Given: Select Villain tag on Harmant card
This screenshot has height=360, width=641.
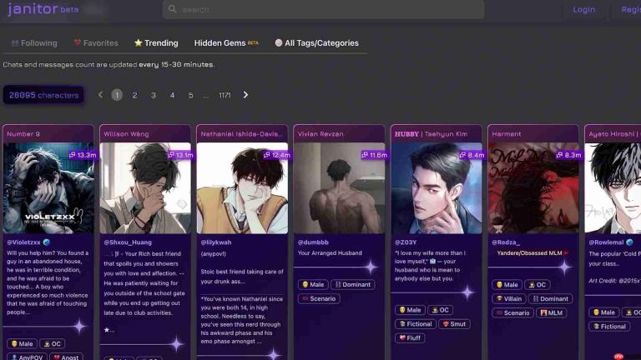Looking at the screenshot, I should (508, 299).
